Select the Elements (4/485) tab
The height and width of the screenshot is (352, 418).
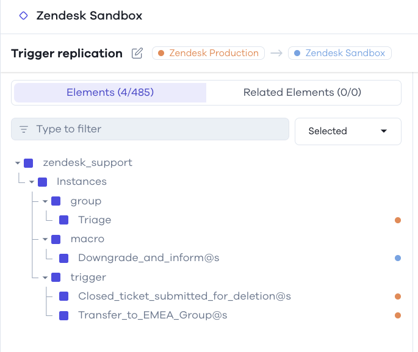pos(110,93)
